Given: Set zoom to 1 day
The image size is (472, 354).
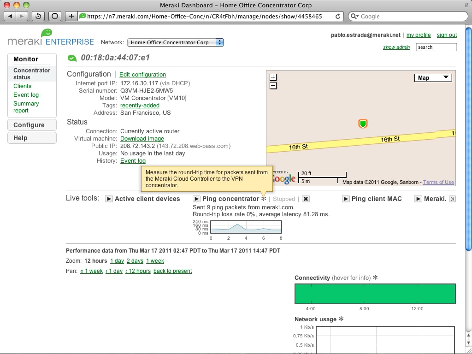Looking at the screenshot, I should [x=117, y=261].
